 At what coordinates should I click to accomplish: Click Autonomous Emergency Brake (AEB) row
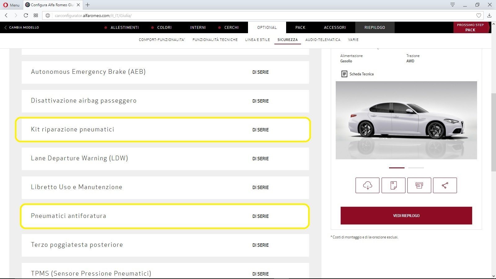pos(165,72)
